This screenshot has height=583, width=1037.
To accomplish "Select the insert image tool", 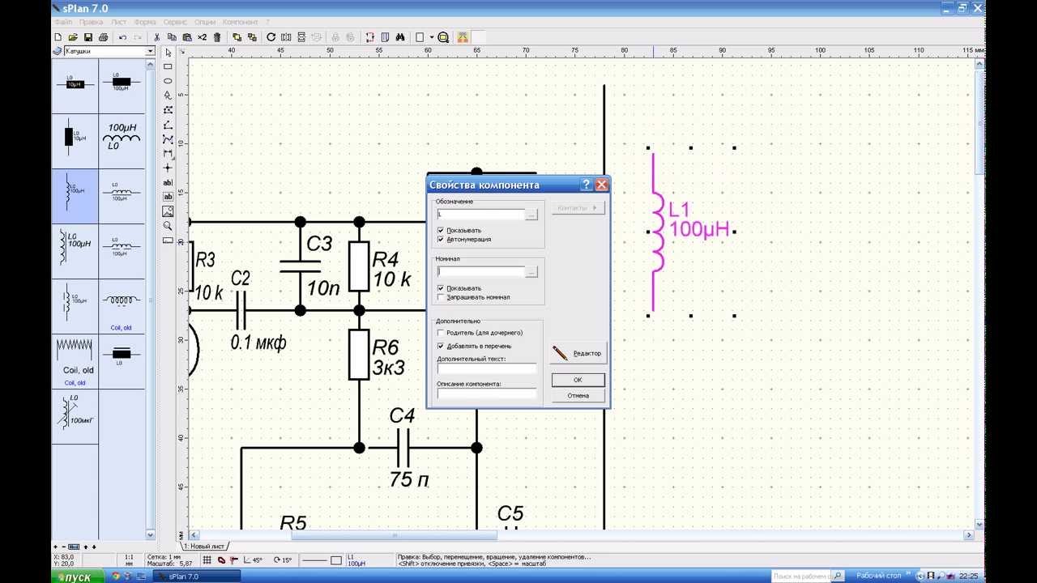I will (168, 211).
